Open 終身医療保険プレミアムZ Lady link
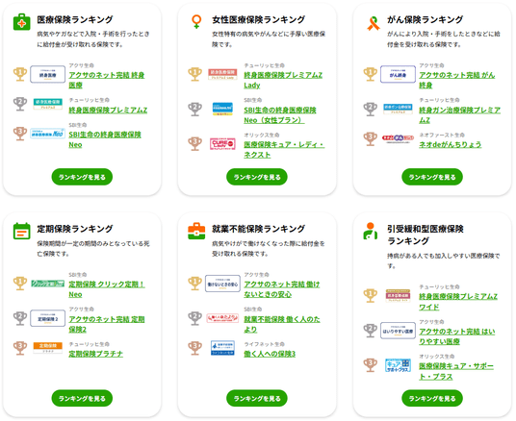Image resolution: width=516 pixels, height=421 pixels. [x=283, y=80]
